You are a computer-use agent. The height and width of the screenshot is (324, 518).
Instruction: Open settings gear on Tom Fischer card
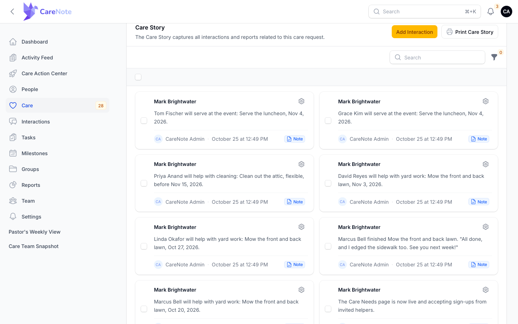tap(301, 101)
